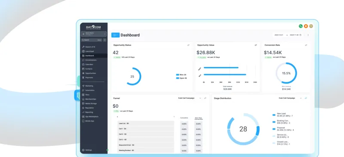The height and width of the screenshot is (157, 344).
Task: Click the Mobile App phone icon
Action: click(x=83, y=121)
